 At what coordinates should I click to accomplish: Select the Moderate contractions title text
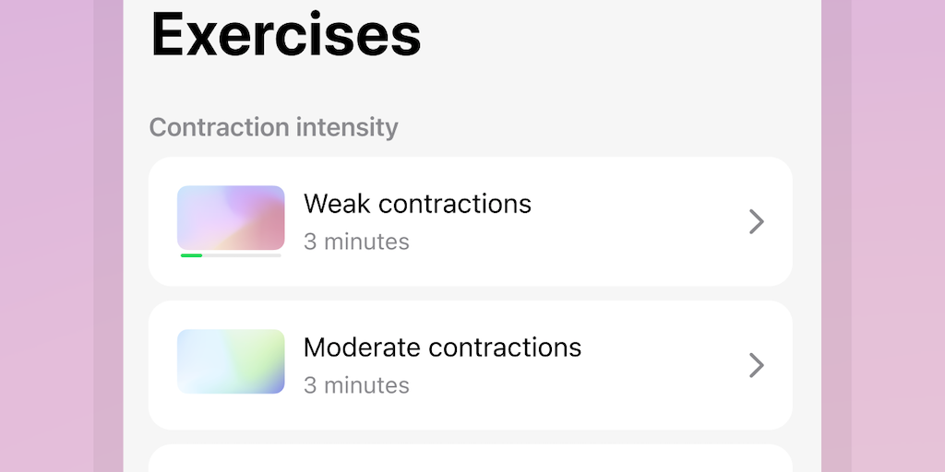[x=442, y=347]
